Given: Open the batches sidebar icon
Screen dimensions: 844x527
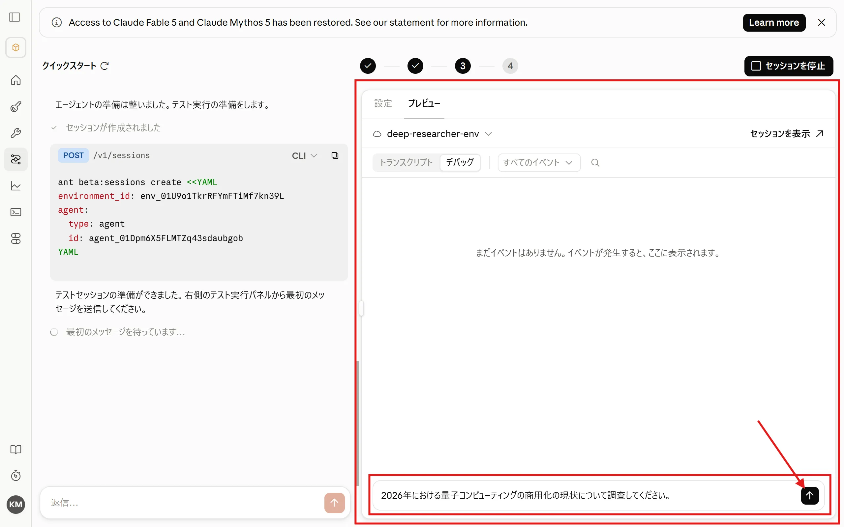Looking at the screenshot, I should click(x=16, y=239).
